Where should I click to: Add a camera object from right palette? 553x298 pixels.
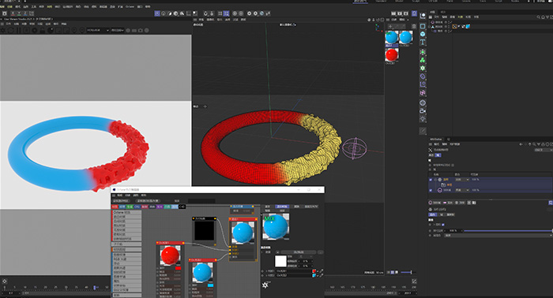423,111
